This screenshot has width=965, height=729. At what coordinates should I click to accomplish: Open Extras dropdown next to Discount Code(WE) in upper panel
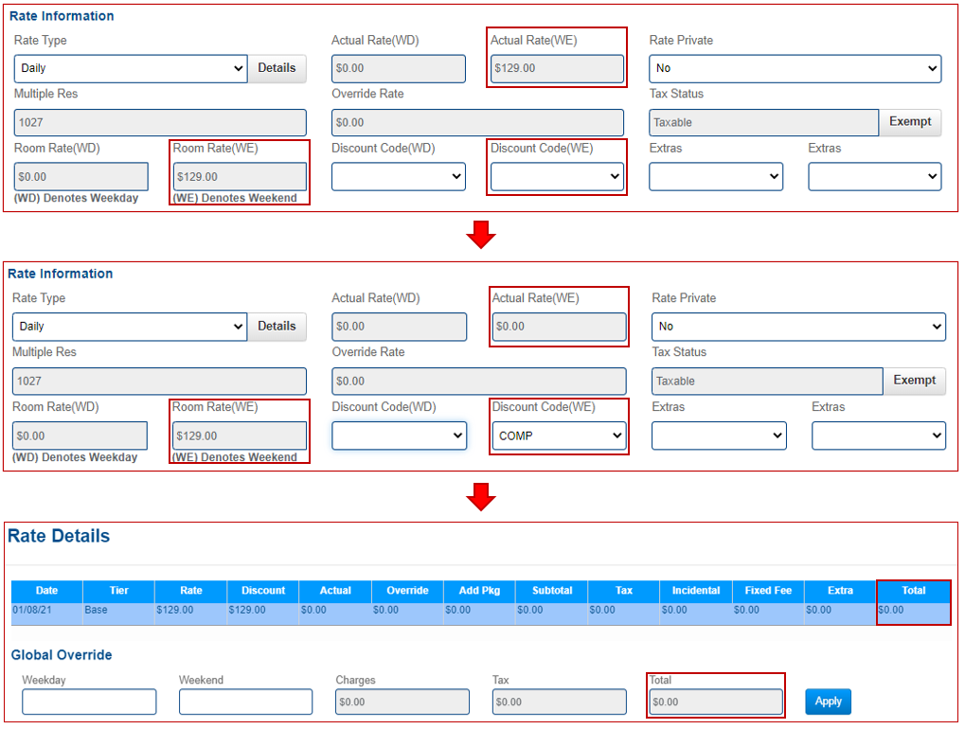pyautogui.click(x=716, y=176)
